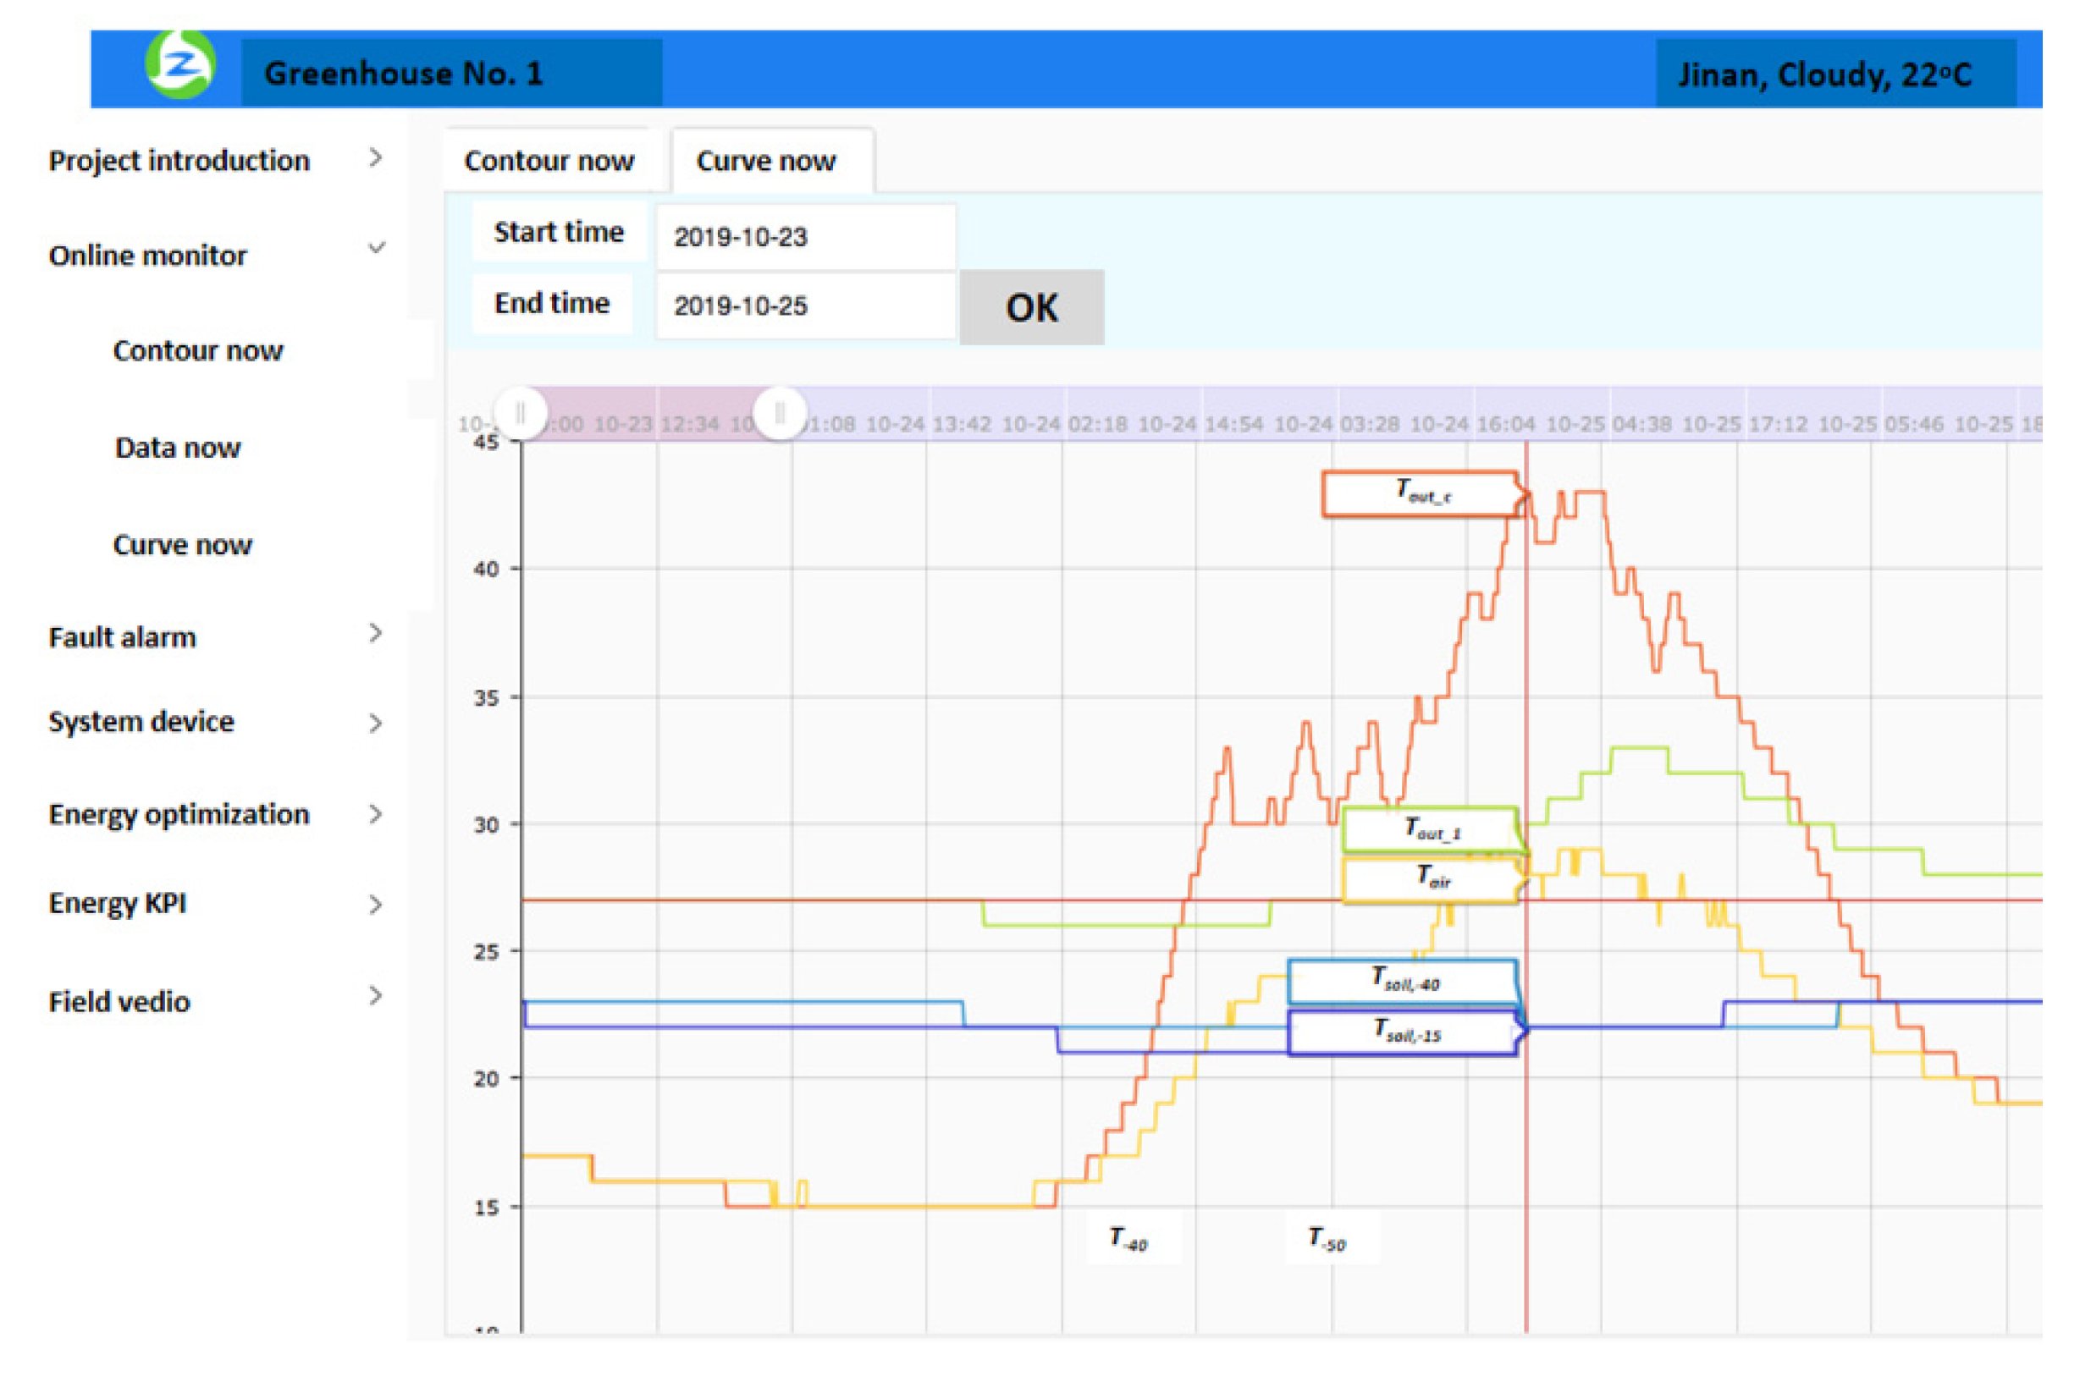Click the Start time date field
This screenshot has height=1376, width=2091.
pos(805,236)
